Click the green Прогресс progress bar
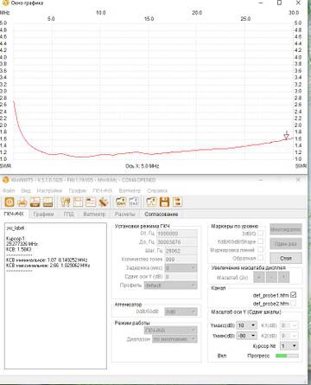Viewport: 311px width, 385px height. [x=287, y=356]
